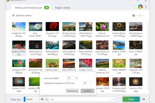Viewport: 155px width, 103px height.
Task: Open conversion settings gear next to Start
Action: pos(144,99)
